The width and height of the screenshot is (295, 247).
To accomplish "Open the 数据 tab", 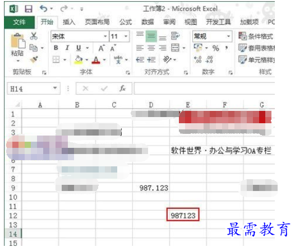I will point(147,22).
